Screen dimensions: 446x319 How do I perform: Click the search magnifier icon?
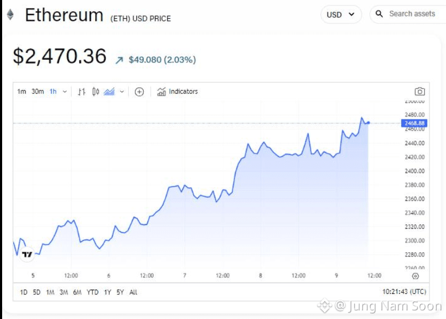click(379, 14)
